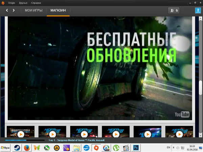Play the fifth video thumbnail with blue car
Screen dimensions: 203x152
click(148, 132)
